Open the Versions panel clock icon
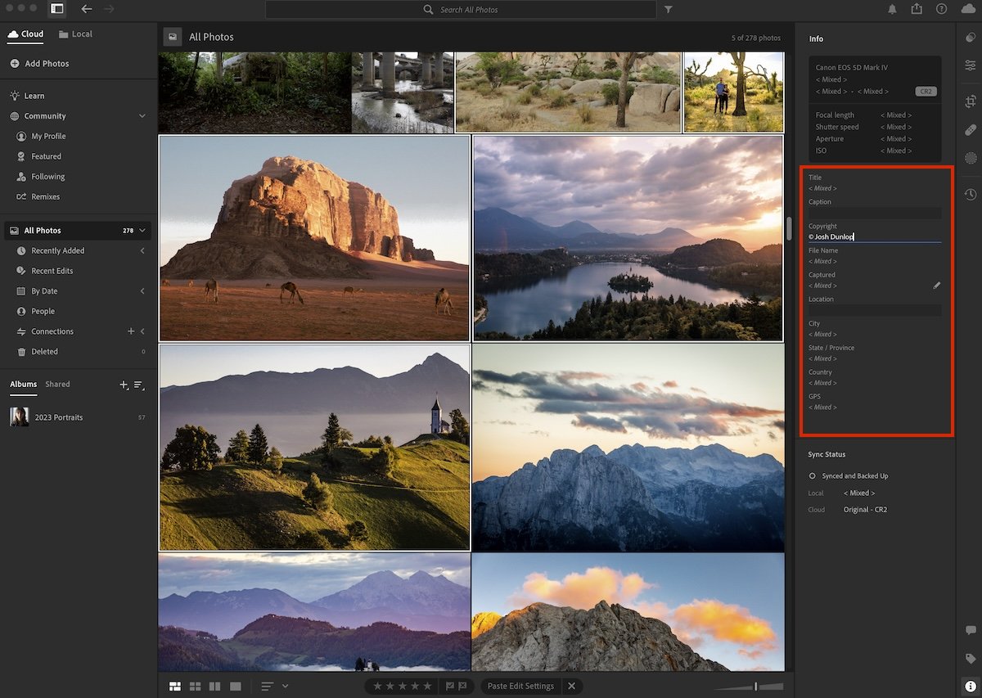 coord(970,194)
